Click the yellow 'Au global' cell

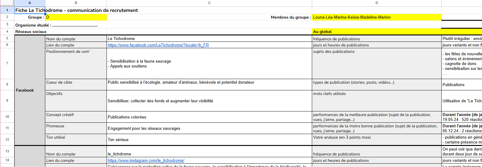[x=376, y=32]
